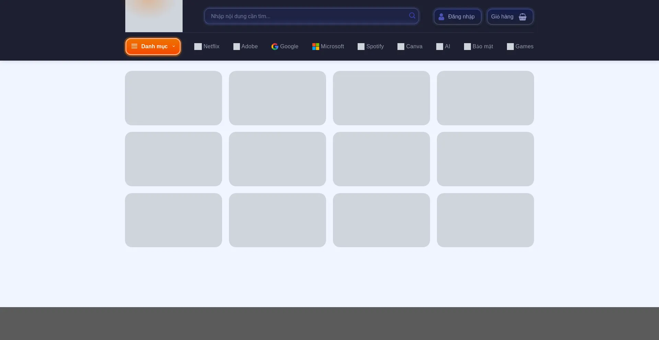Click the search magnifier icon
The image size is (659, 340).
click(x=412, y=16)
